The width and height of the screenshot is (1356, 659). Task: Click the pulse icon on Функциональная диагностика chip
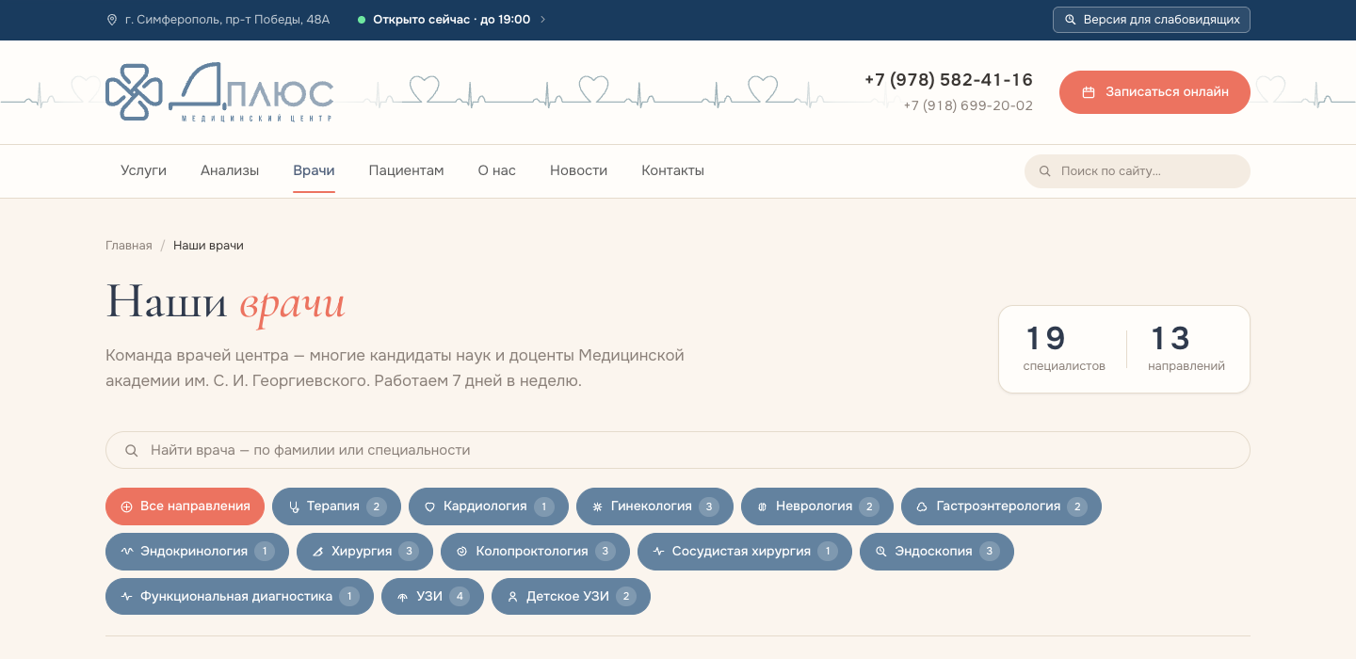tap(127, 597)
